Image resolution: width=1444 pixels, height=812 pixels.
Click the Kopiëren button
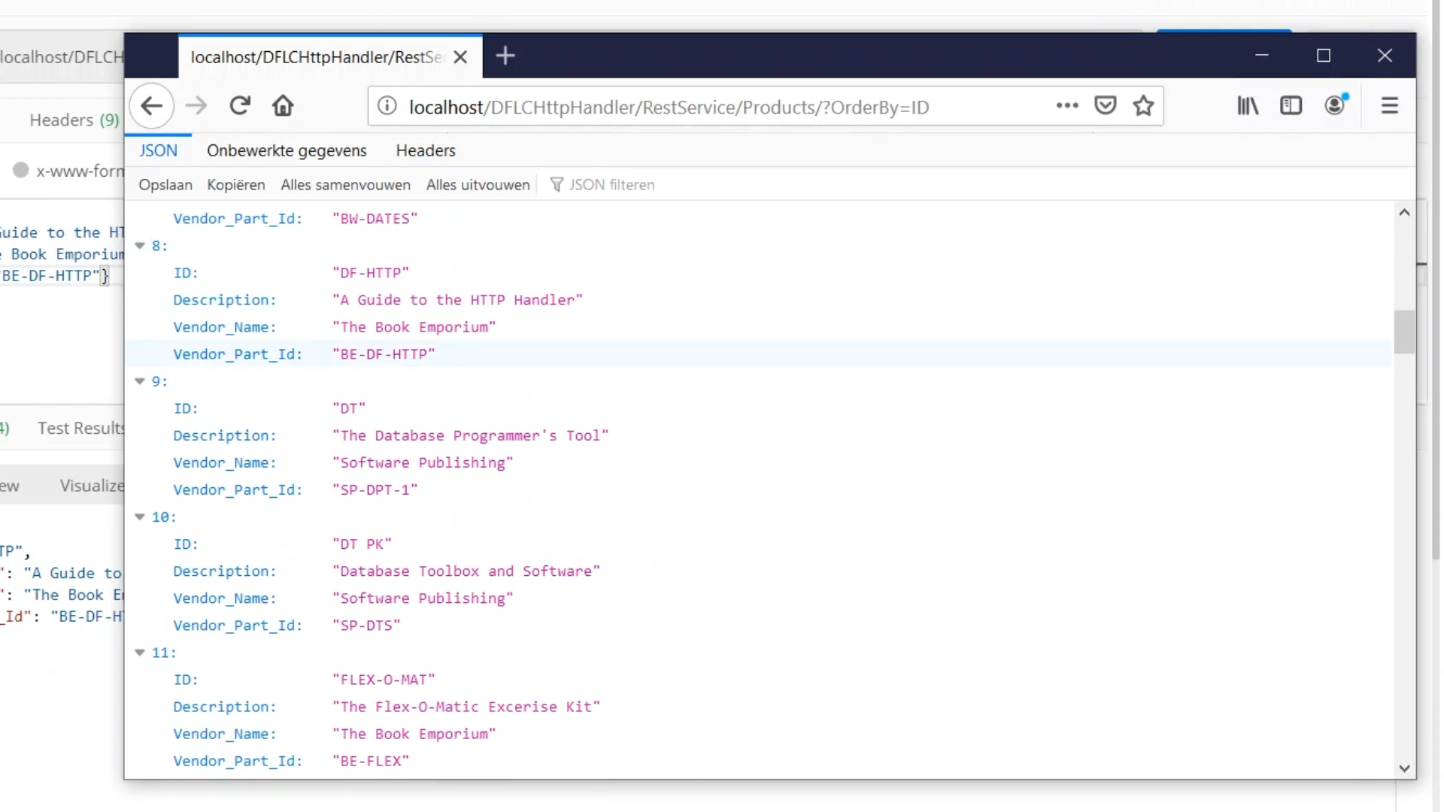click(235, 185)
